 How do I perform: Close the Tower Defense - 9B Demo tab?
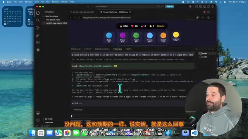click(x=130, y=12)
